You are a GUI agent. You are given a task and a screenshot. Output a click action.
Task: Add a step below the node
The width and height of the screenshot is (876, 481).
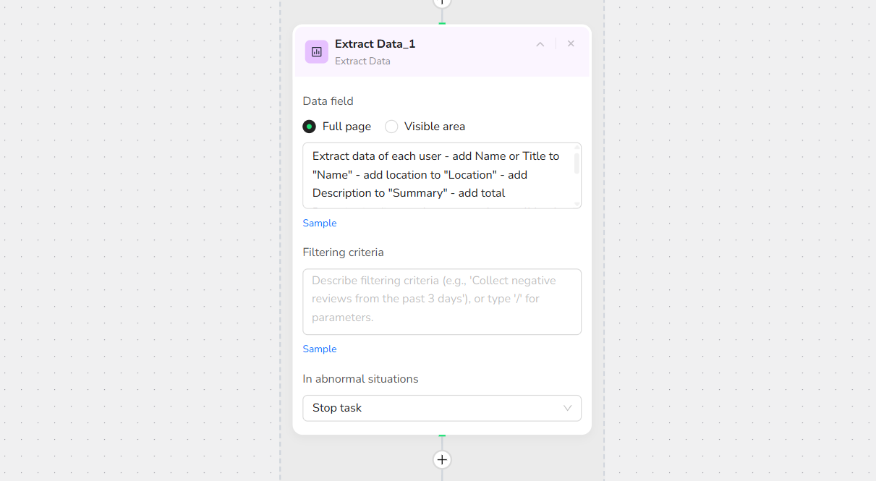click(442, 460)
